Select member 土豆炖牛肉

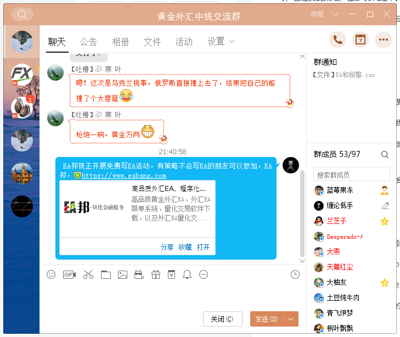point(352,297)
